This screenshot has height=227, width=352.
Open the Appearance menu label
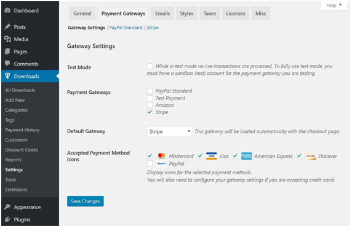[x=27, y=207]
